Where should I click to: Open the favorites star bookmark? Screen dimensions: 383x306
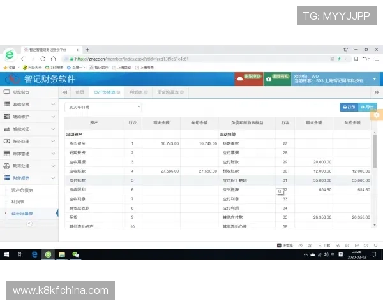click(x=10, y=68)
